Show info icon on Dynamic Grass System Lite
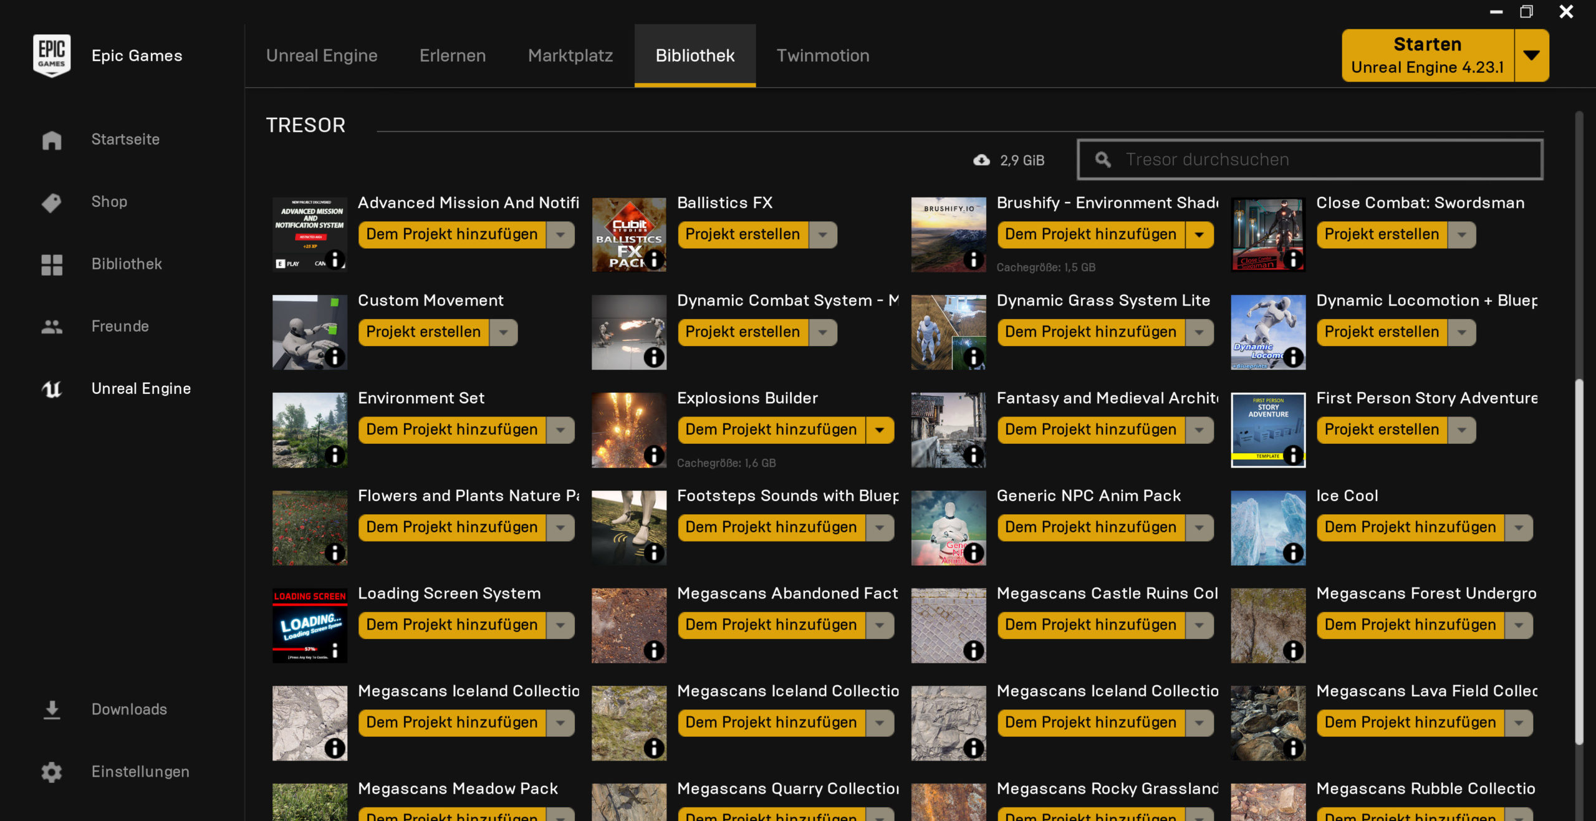The image size is (1596, 821). click(x=973, y=357)
